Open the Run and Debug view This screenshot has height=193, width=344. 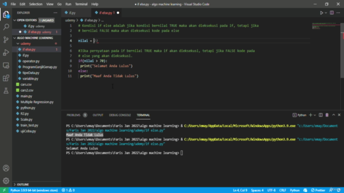(x=6, y=53)
